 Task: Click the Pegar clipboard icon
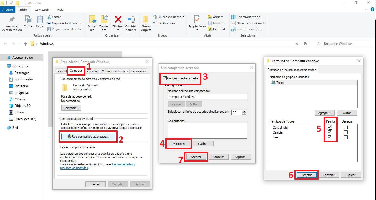[x=40, y=19]
